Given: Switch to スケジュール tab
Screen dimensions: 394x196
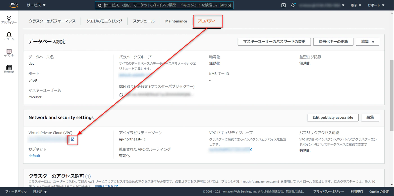Looking at the screenshot, I should point(144,21).
